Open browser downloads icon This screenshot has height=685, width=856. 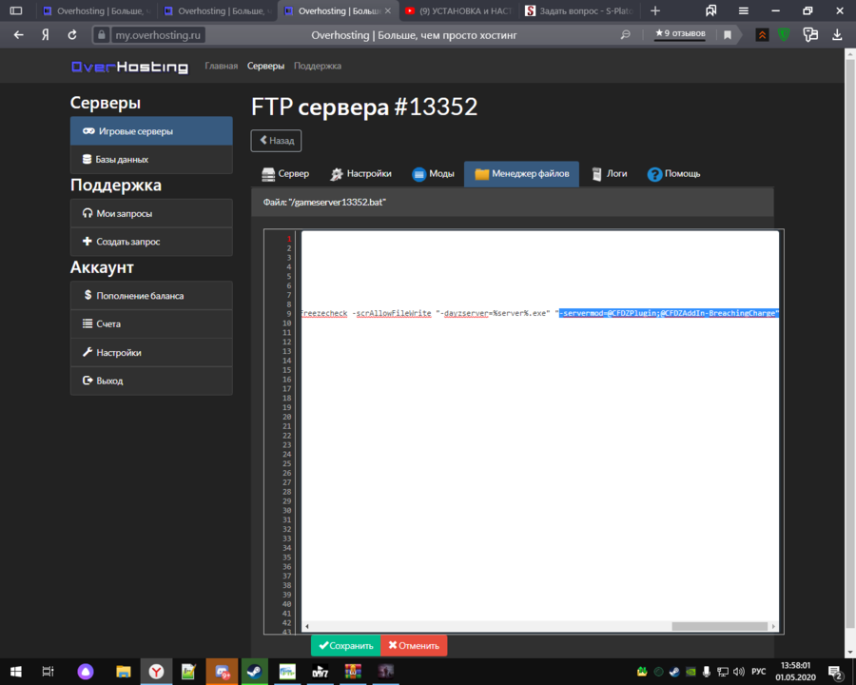tap(837, 35)
